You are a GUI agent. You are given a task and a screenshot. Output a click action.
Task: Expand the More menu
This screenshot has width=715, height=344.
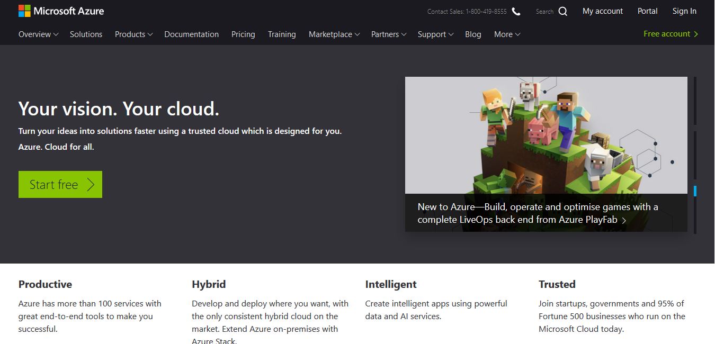click(507, 34)
